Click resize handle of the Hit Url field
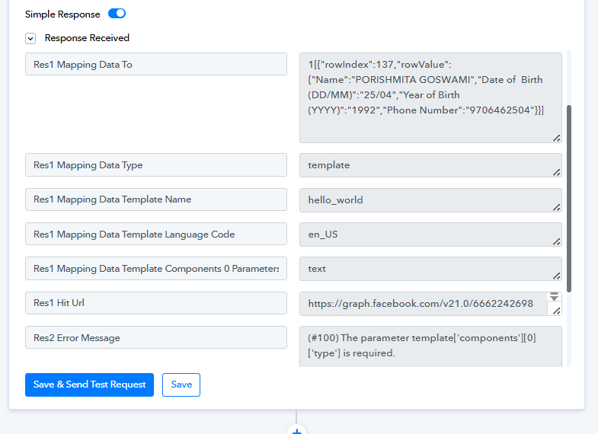 click(x=556, y=311)
